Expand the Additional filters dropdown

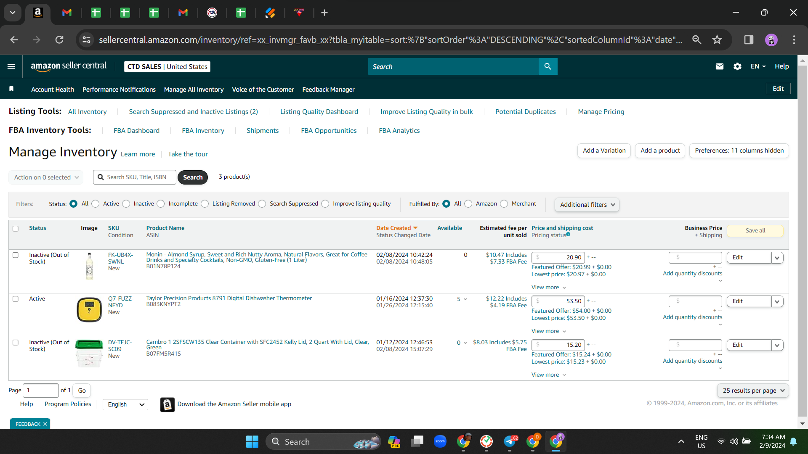point(587,205)
